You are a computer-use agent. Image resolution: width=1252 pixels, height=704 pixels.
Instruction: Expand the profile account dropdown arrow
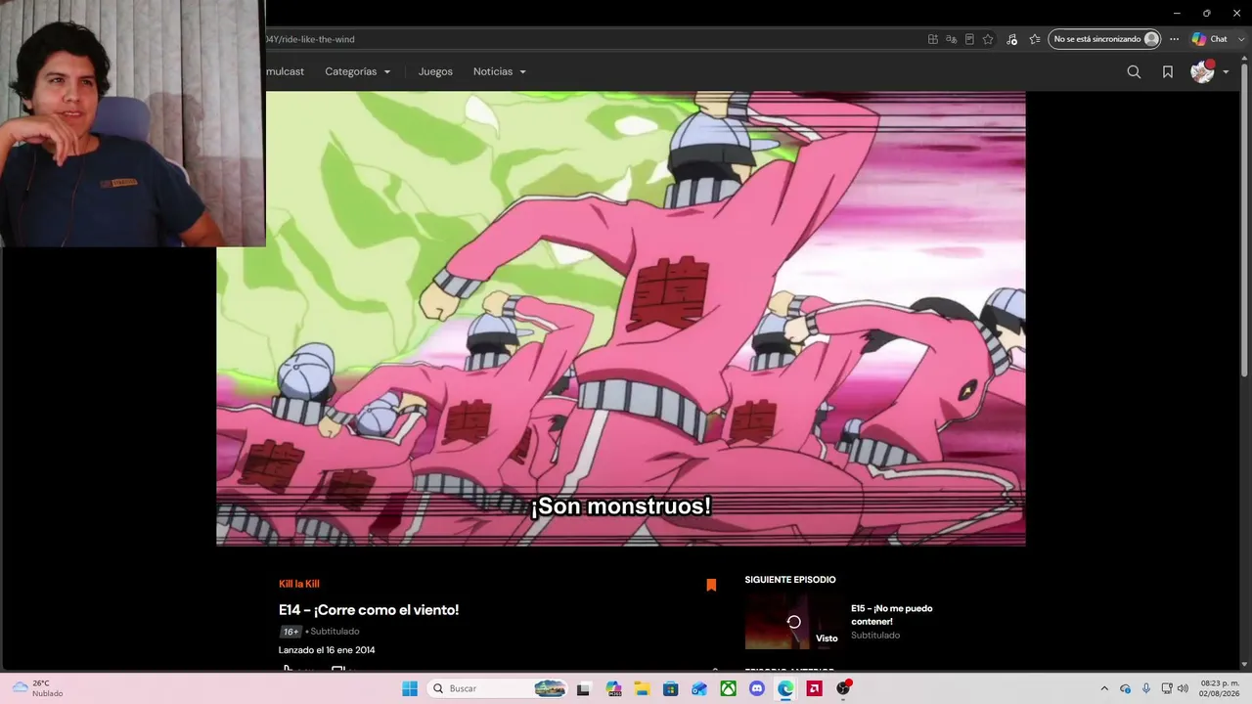[x=1226, y=71]
